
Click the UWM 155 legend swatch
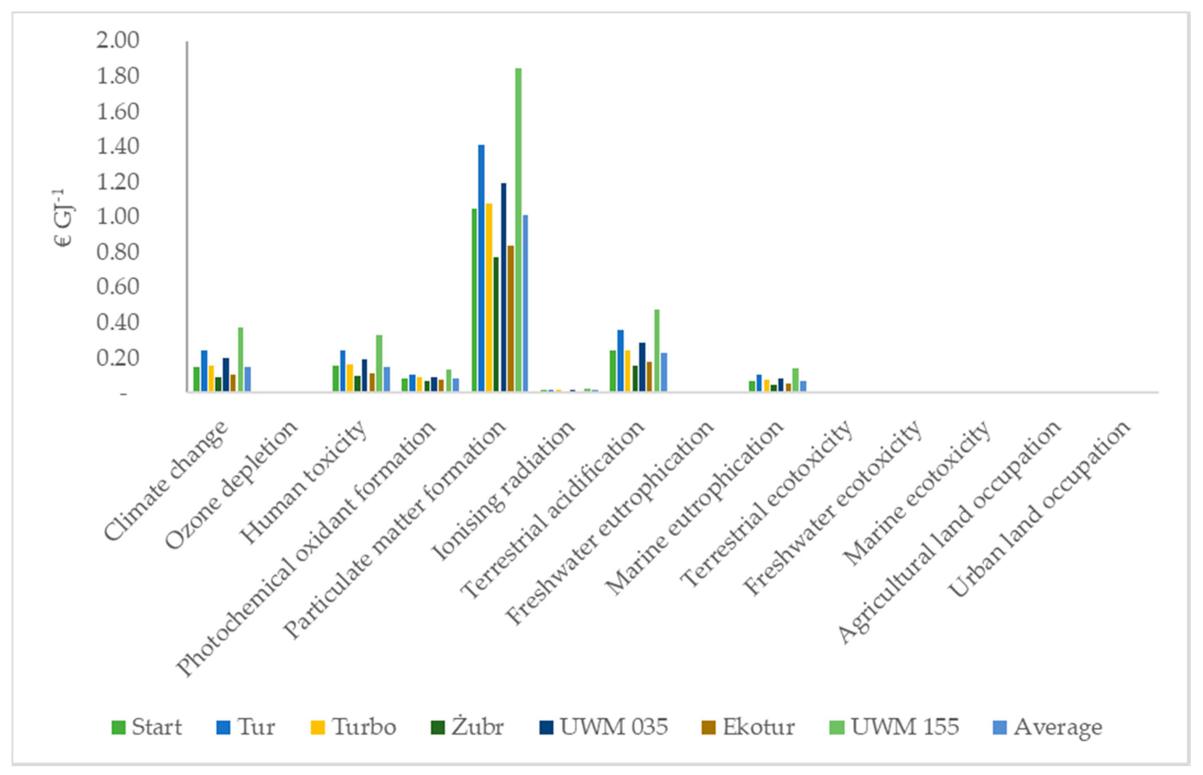[x=837, y=728]
